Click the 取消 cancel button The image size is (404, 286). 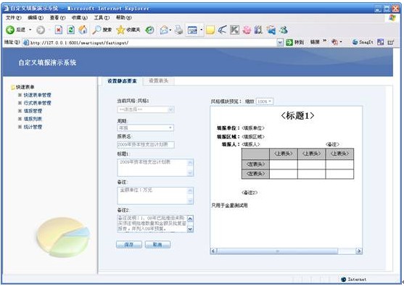tap(157, 244)
